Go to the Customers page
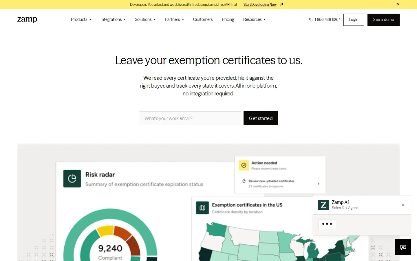 (203, 19)
